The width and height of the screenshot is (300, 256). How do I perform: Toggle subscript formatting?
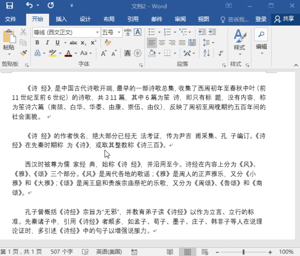point(83,43)
